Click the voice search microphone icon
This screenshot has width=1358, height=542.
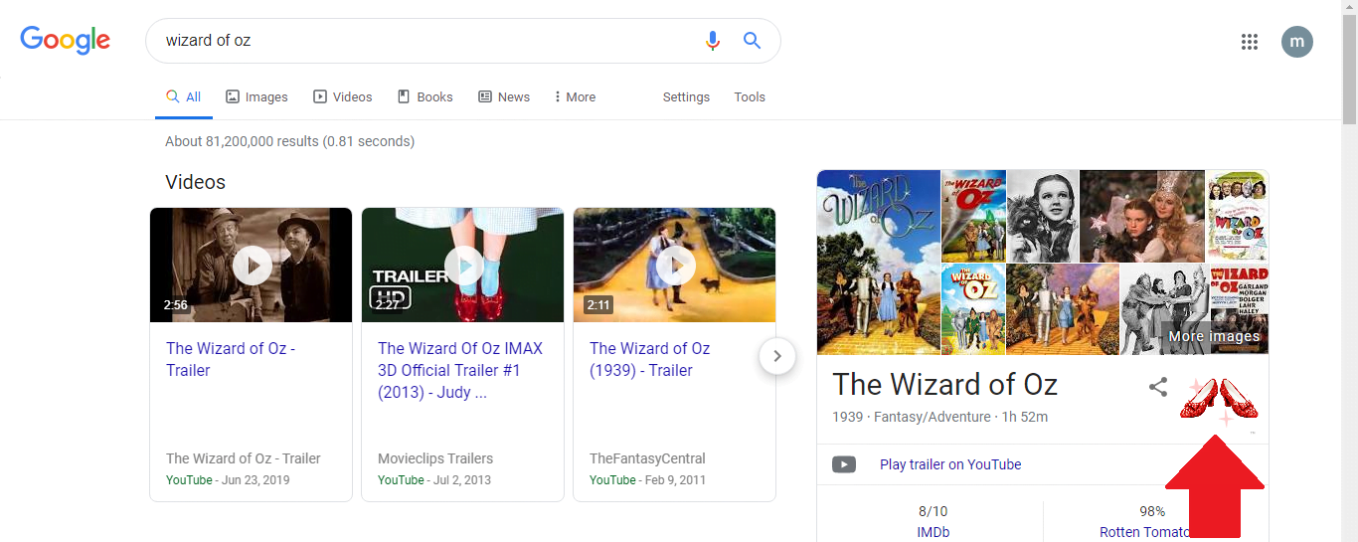(x=712, y=41)
